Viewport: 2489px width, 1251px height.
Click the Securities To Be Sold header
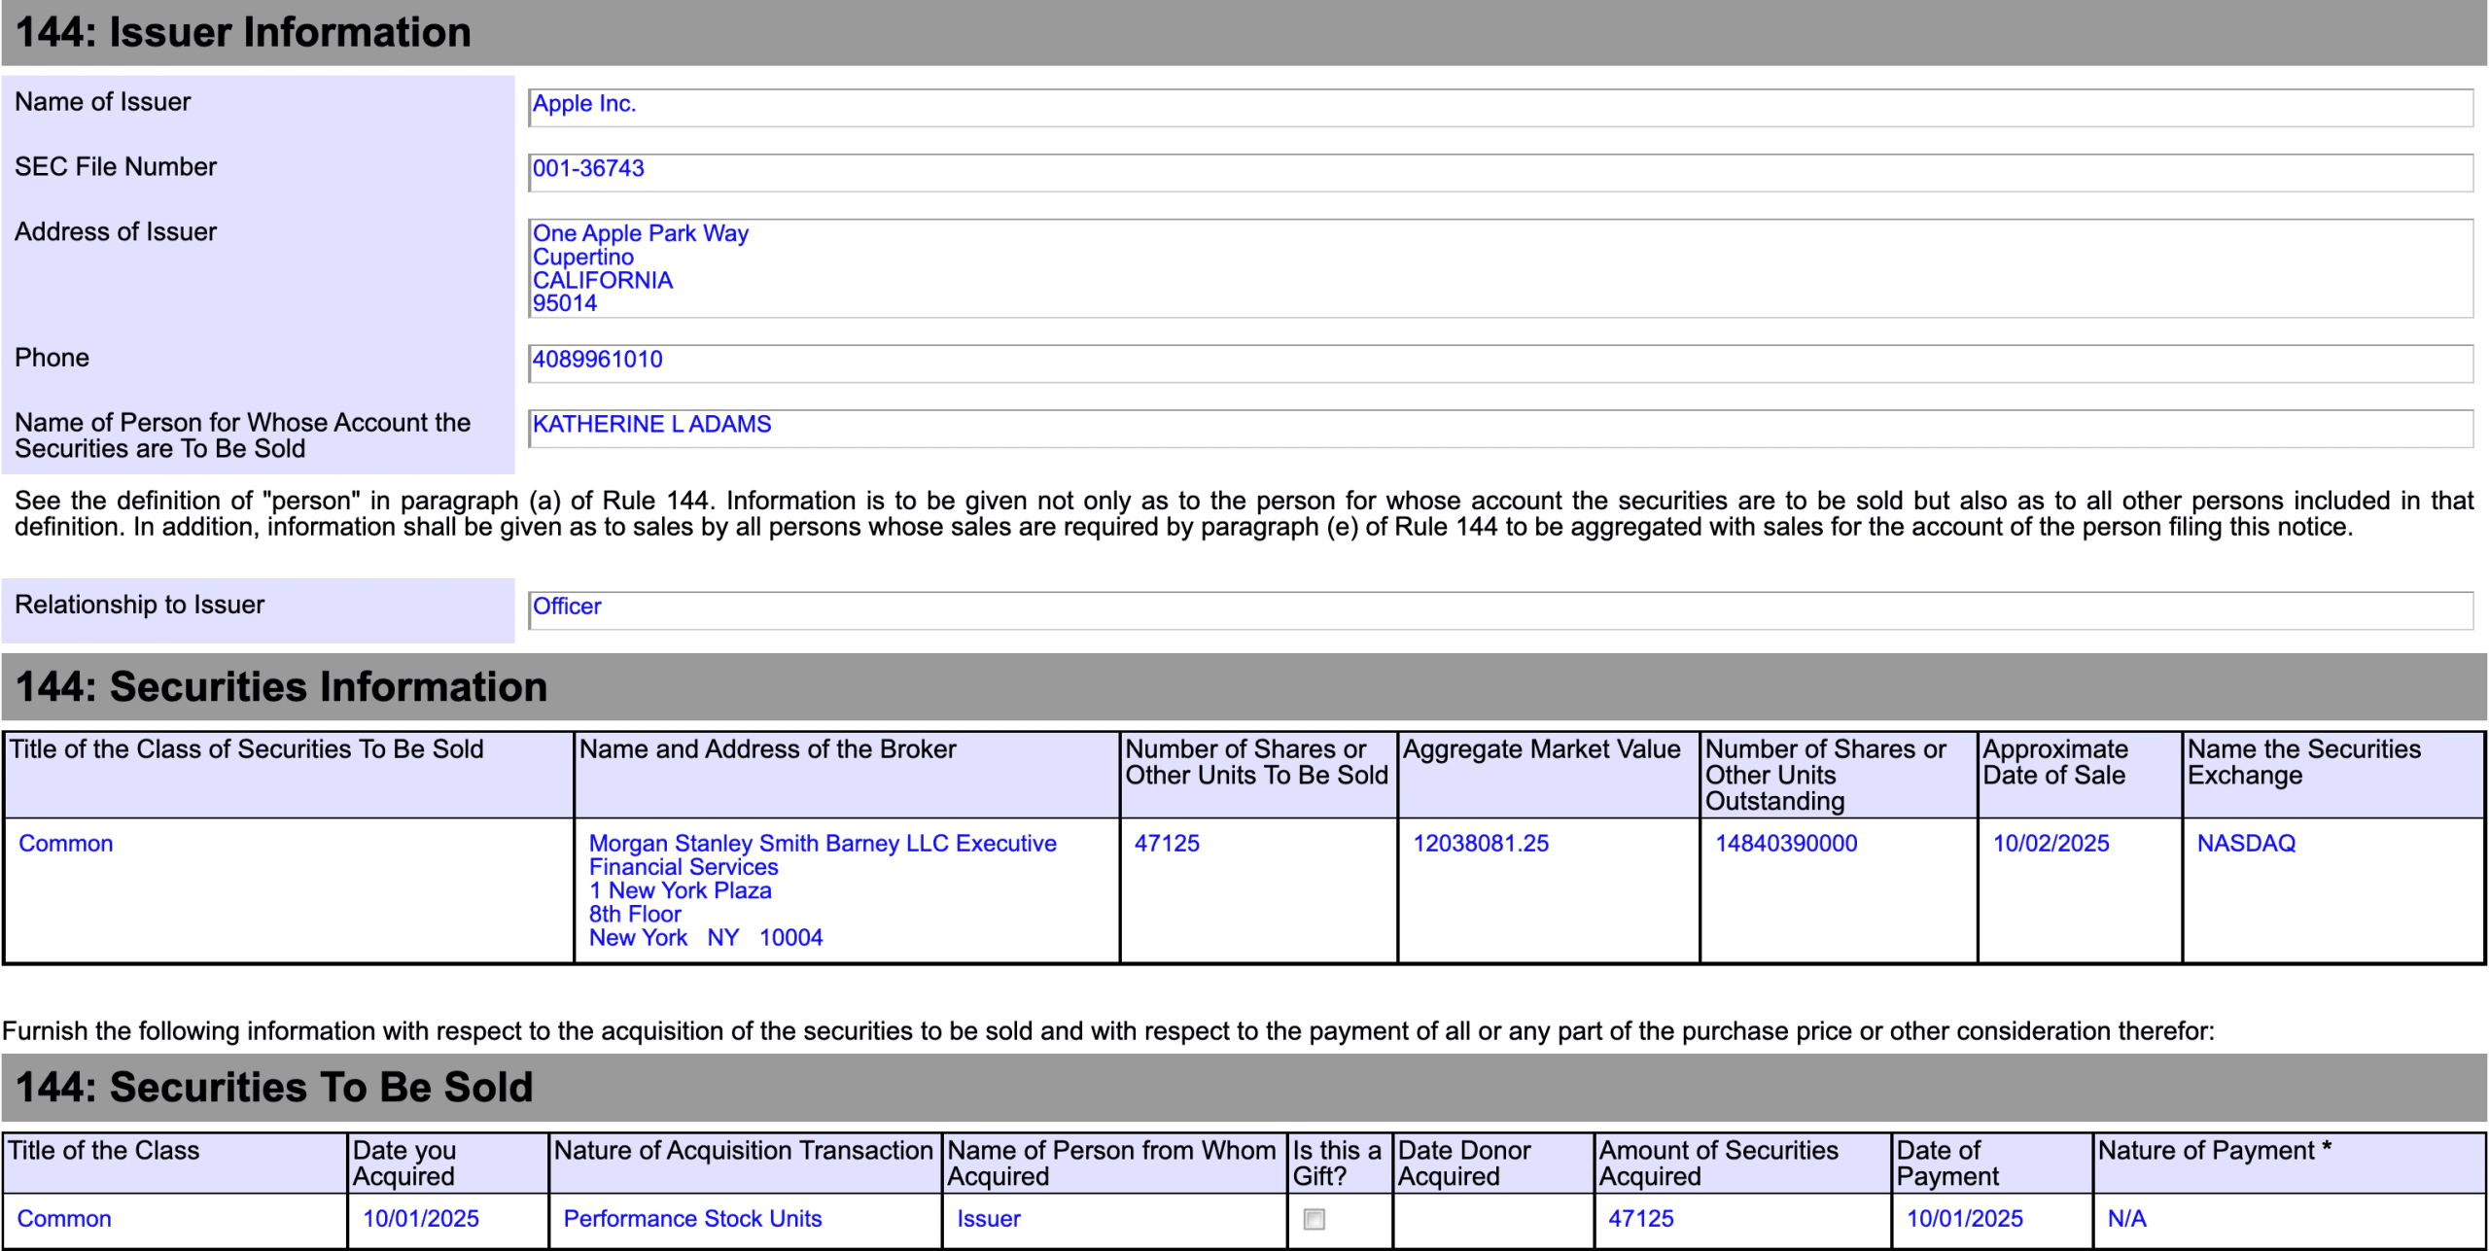click(274, 1088)
